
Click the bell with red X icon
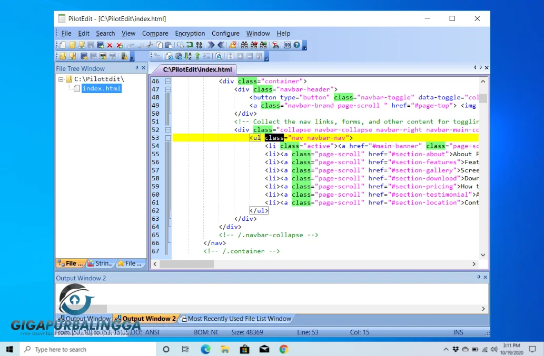(x=233, y=45)
